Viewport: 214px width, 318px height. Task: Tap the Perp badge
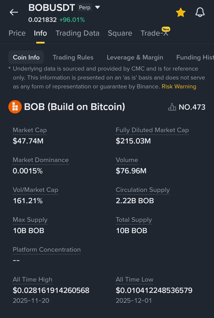click(85, 7)
